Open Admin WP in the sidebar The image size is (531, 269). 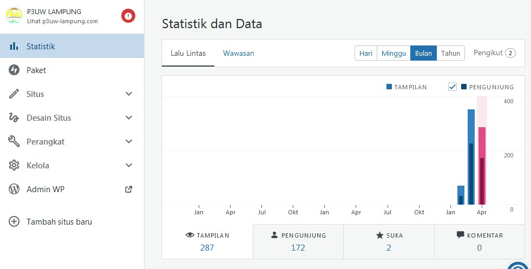pos(72,189)
